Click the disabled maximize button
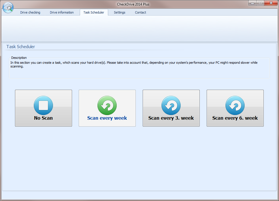 [x=260, y=3]
